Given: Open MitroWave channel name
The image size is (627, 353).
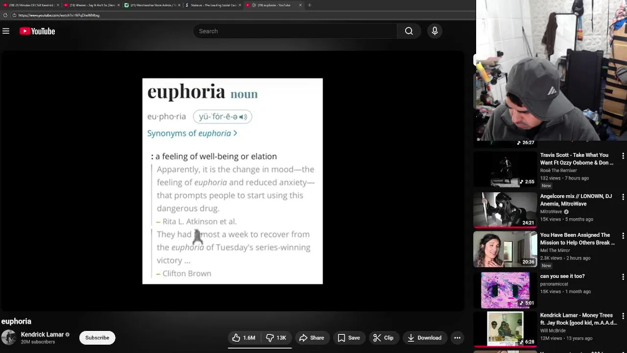Looking at the screenshot, I should point(551,212).
